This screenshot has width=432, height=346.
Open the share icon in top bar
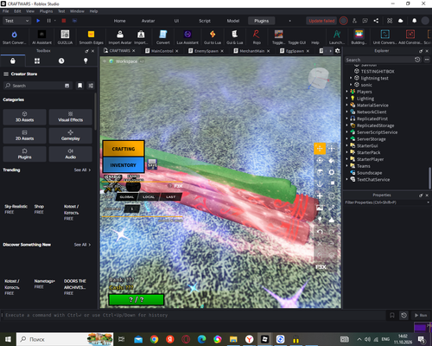376,21
